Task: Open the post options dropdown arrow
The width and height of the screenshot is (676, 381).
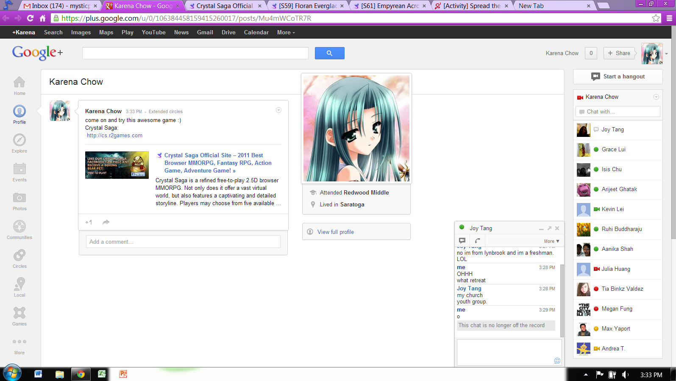Action: (x=278, y=110)
